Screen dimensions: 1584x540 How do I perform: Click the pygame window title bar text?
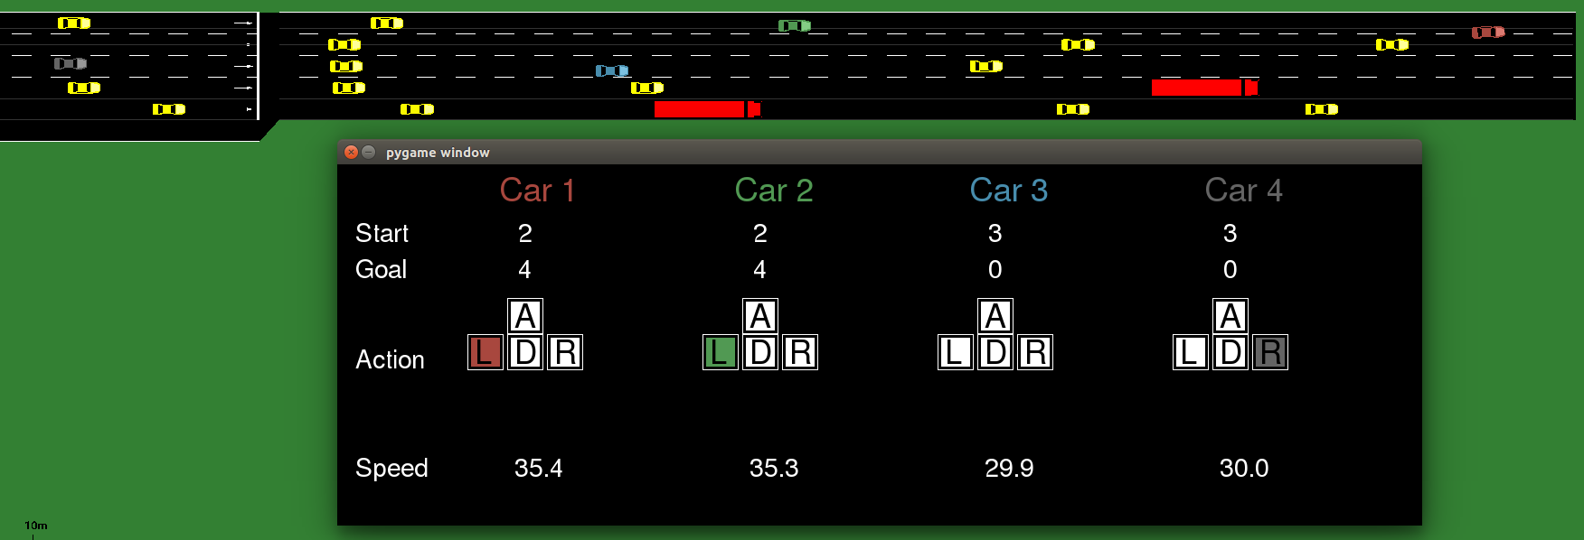[x=438, y=153]
